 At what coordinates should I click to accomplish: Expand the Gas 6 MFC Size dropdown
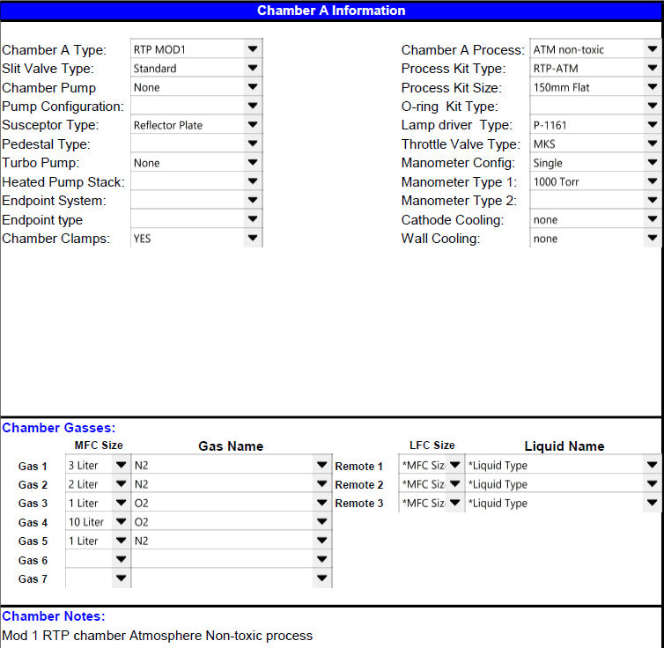[122, 559]
